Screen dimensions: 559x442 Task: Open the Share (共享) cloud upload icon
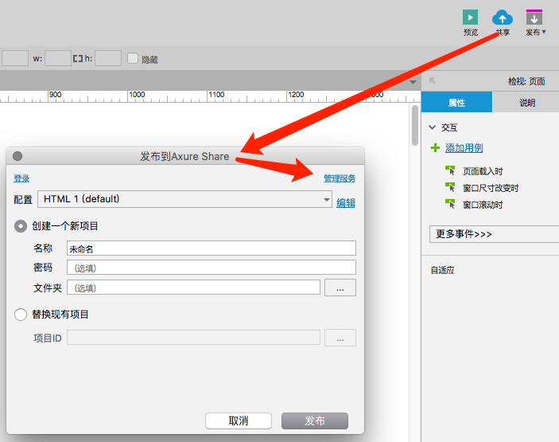pyautogui.click(x=503, y=18)
